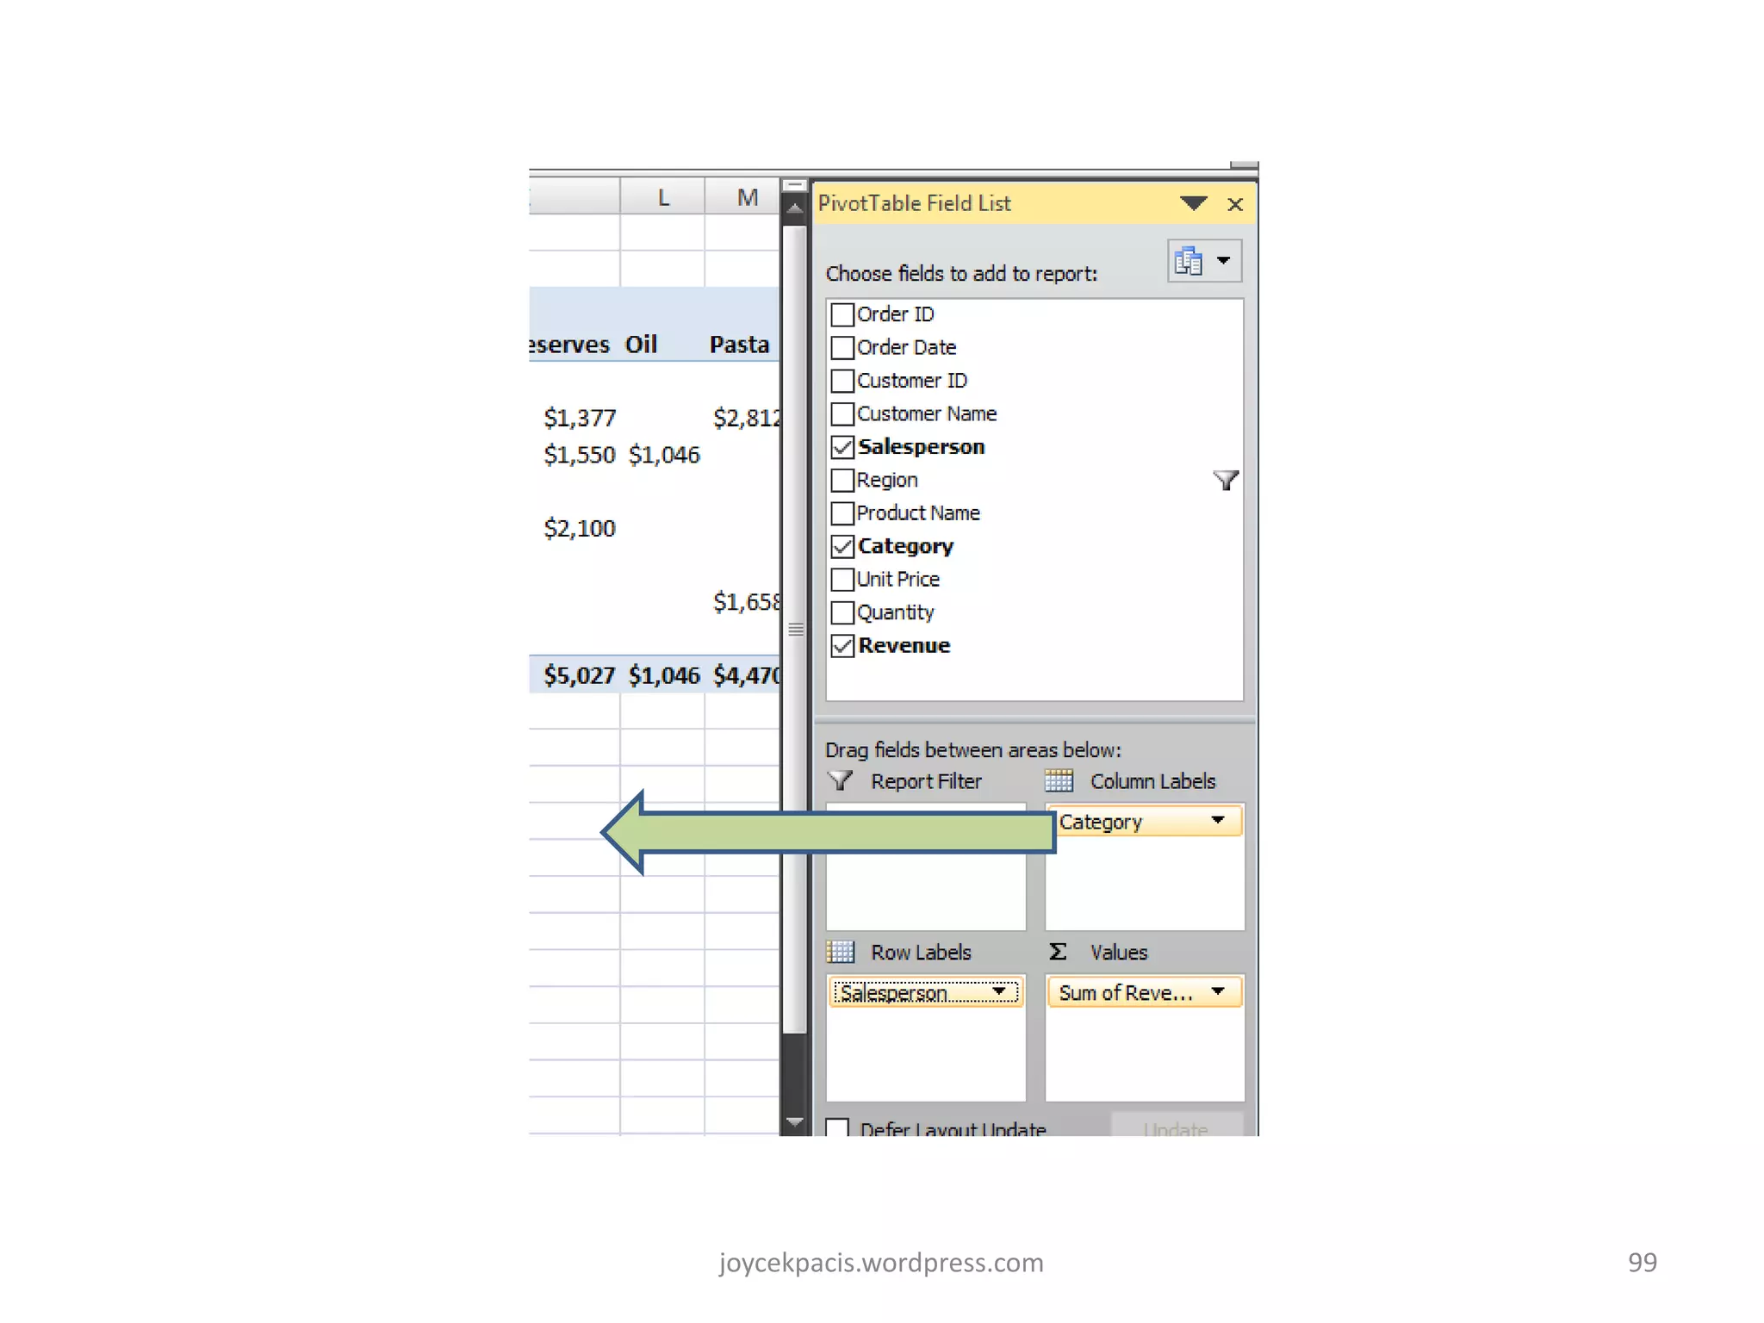Click the Report Filter funnel icon
This screenshot has height=1323, width=1764.
[x=840, y=781]
